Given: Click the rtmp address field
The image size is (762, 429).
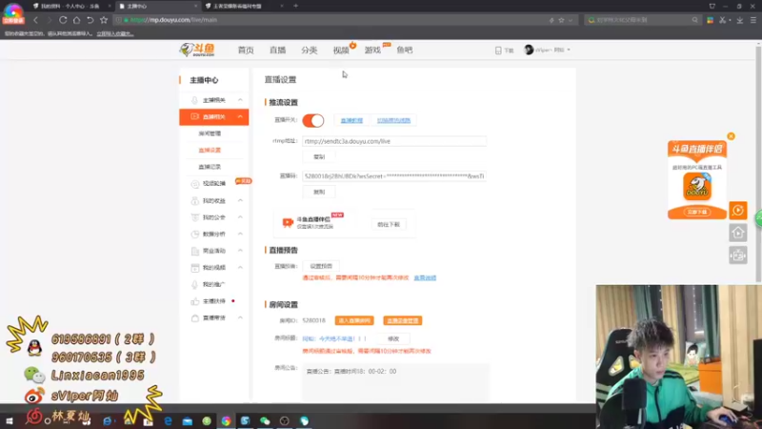Looking at the screenshot, I should [x=394, y=141].
